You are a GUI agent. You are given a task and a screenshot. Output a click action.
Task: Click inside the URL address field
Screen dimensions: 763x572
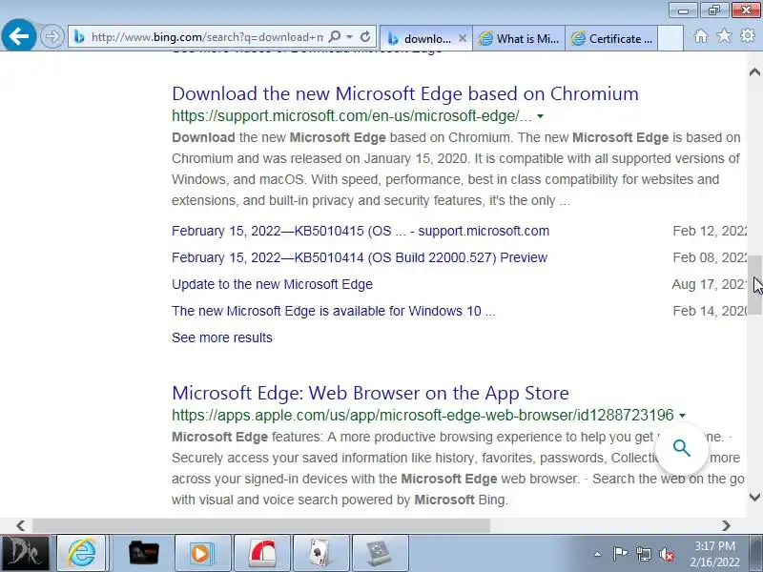(x=207, y=36)
